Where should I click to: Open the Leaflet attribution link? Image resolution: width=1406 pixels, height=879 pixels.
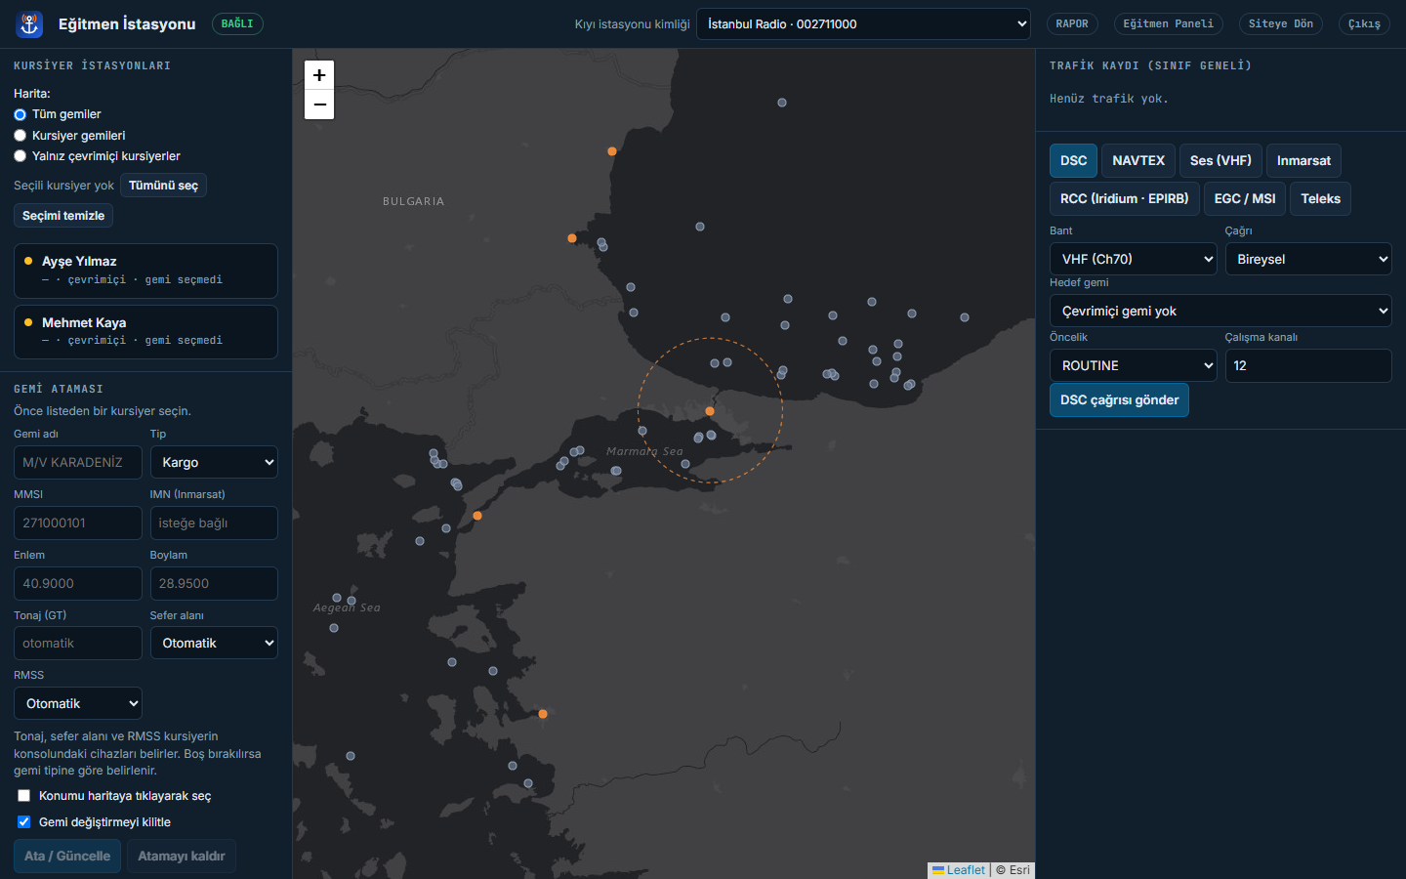coord(959,870)
